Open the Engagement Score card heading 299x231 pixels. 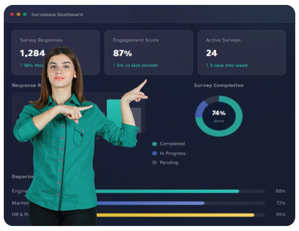(136, 40)
